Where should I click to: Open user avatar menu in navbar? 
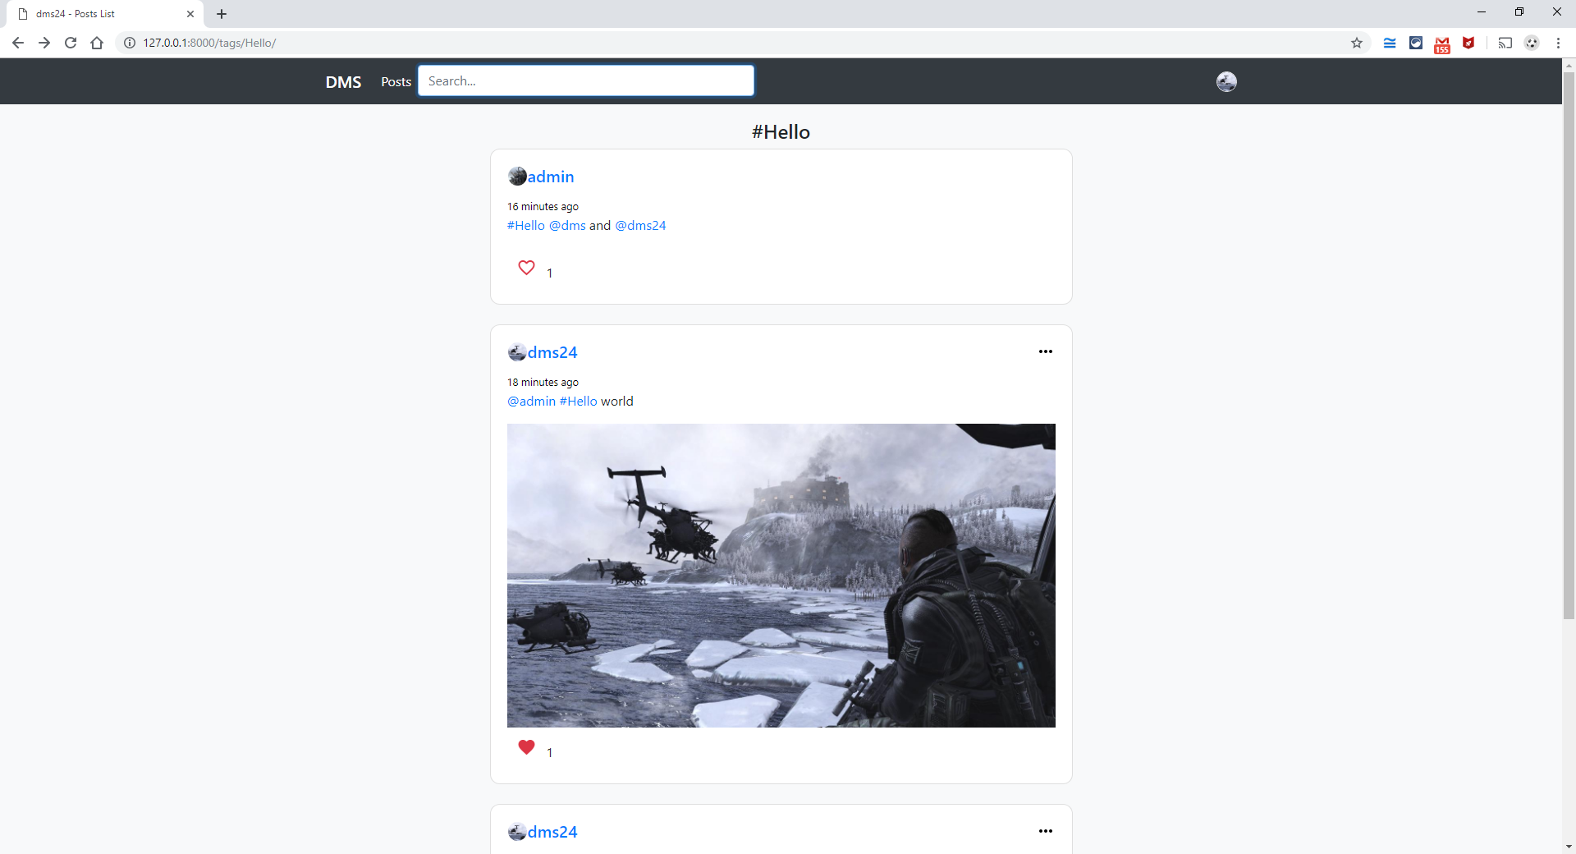coord(1226,81)
